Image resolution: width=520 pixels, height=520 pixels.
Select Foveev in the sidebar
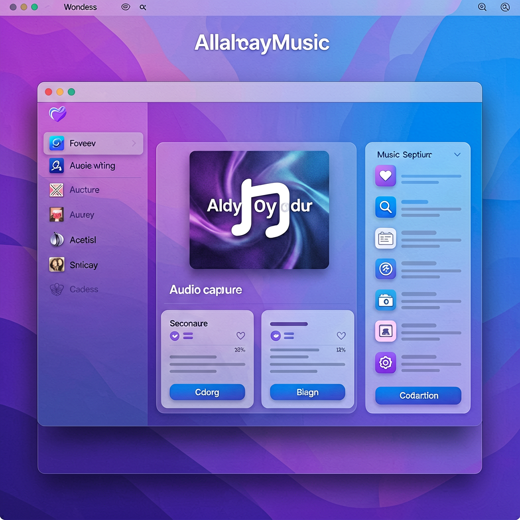93,143
